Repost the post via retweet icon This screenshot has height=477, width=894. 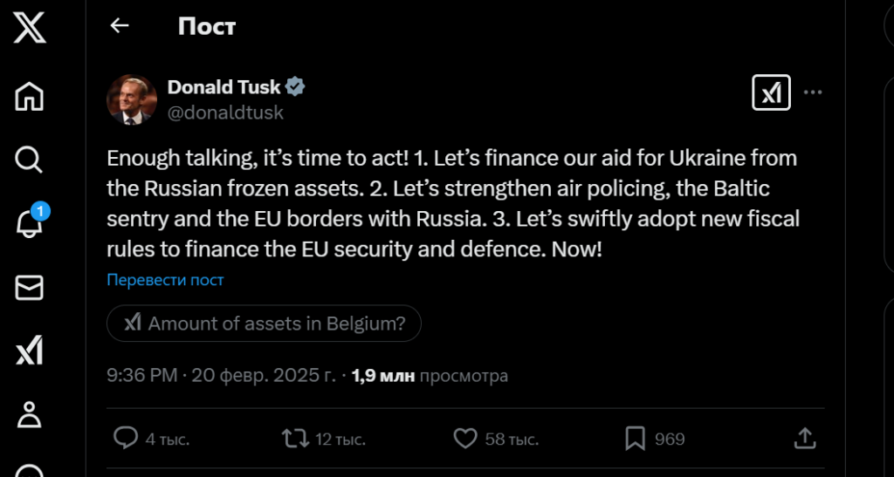[296, 438]
